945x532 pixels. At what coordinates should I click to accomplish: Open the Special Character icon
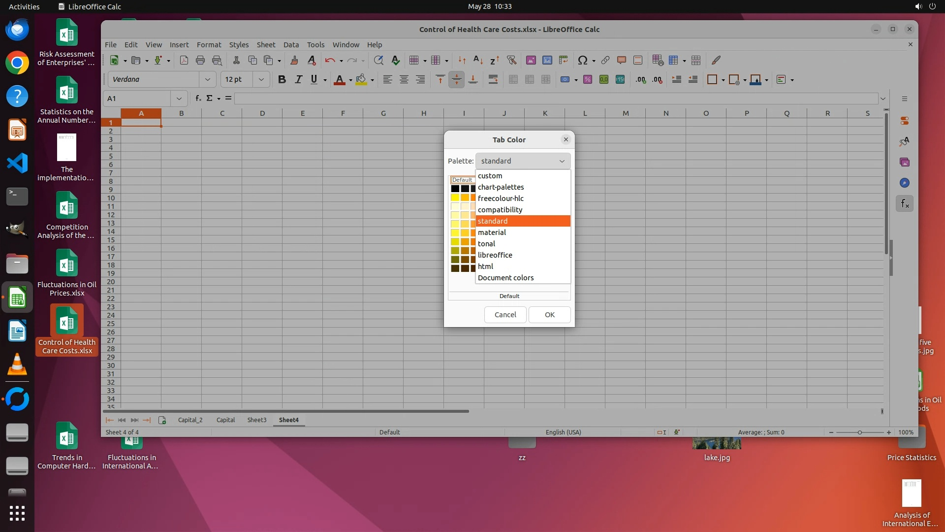(583, 60)
